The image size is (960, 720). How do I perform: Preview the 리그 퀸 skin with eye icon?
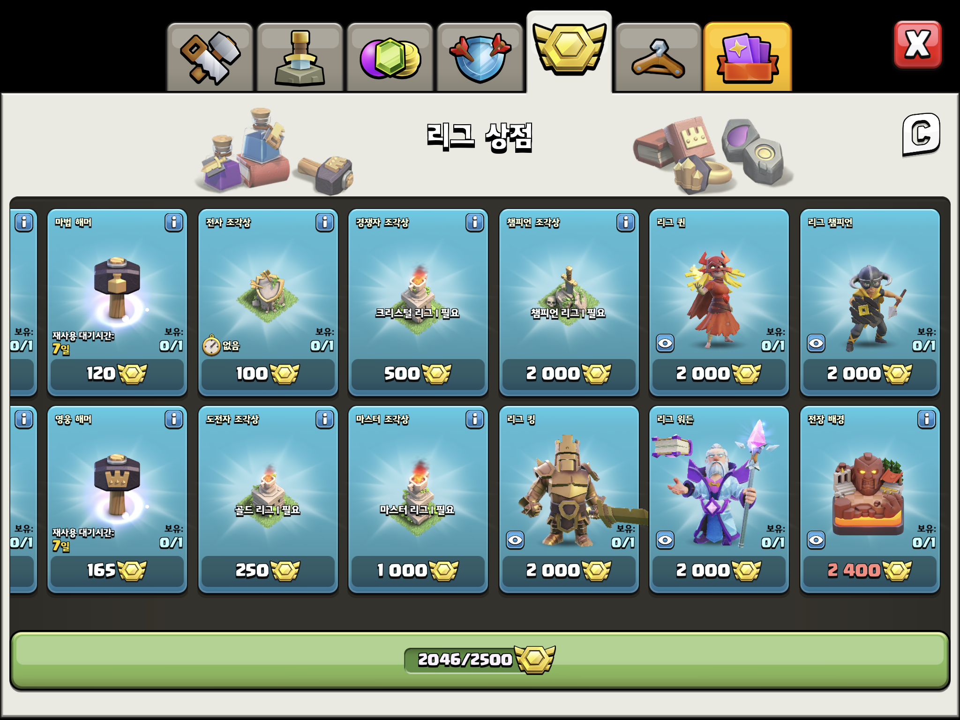(x=665, y=343)
